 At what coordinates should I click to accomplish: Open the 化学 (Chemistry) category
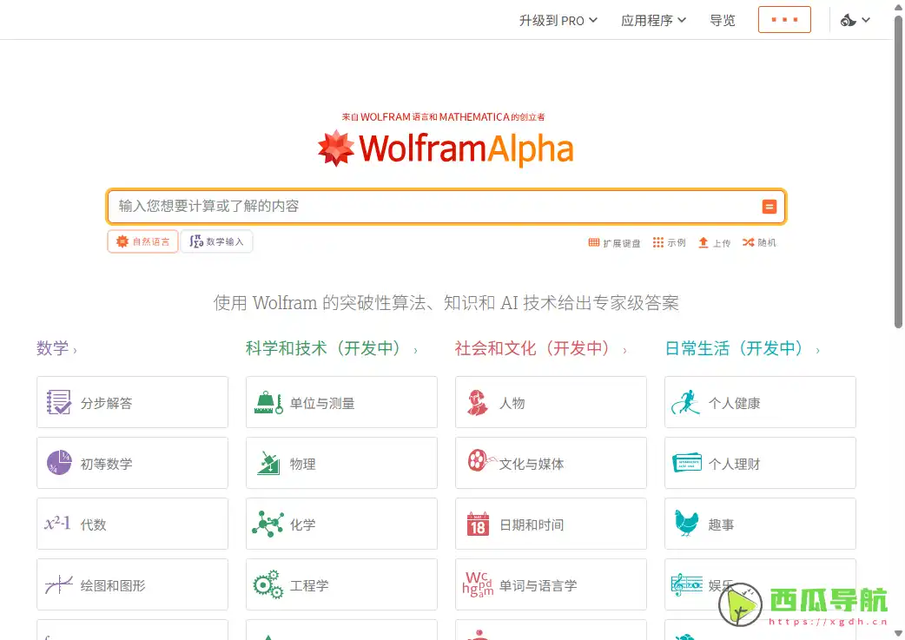point(341,524)
